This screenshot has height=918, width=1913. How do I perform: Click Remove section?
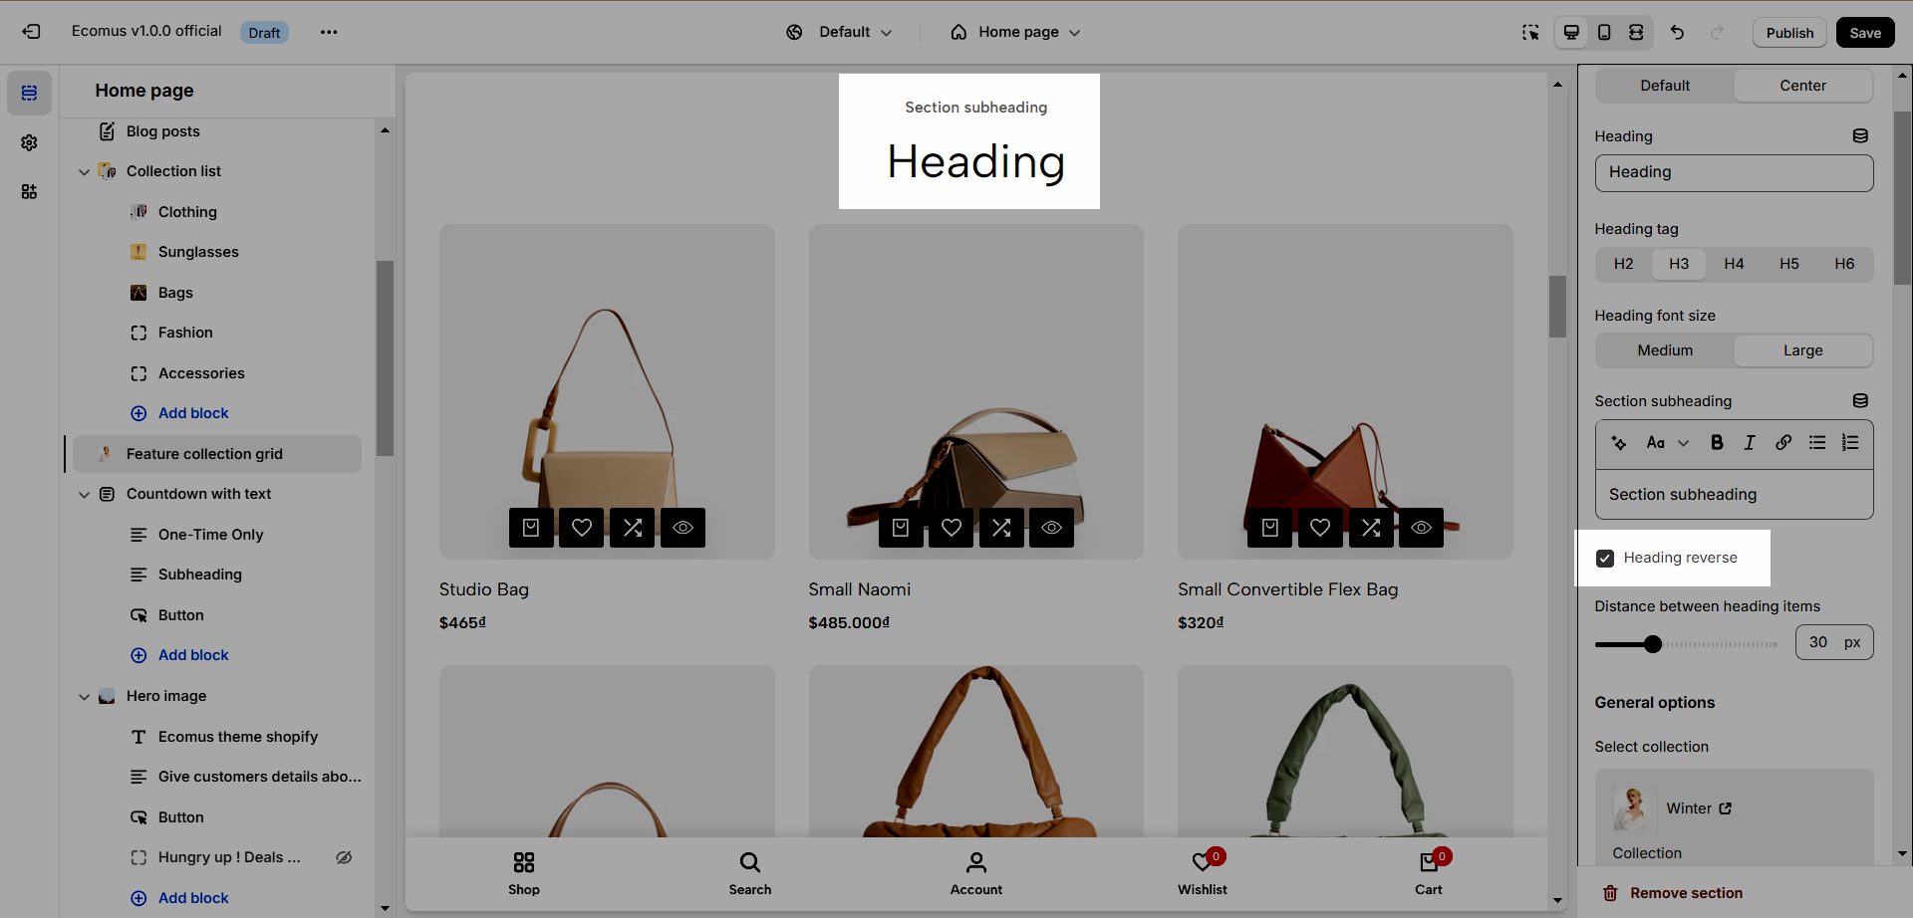pos(1673,893)
